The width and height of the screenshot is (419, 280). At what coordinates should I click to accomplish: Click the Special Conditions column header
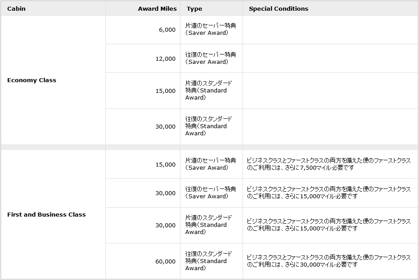pos(278,8)
